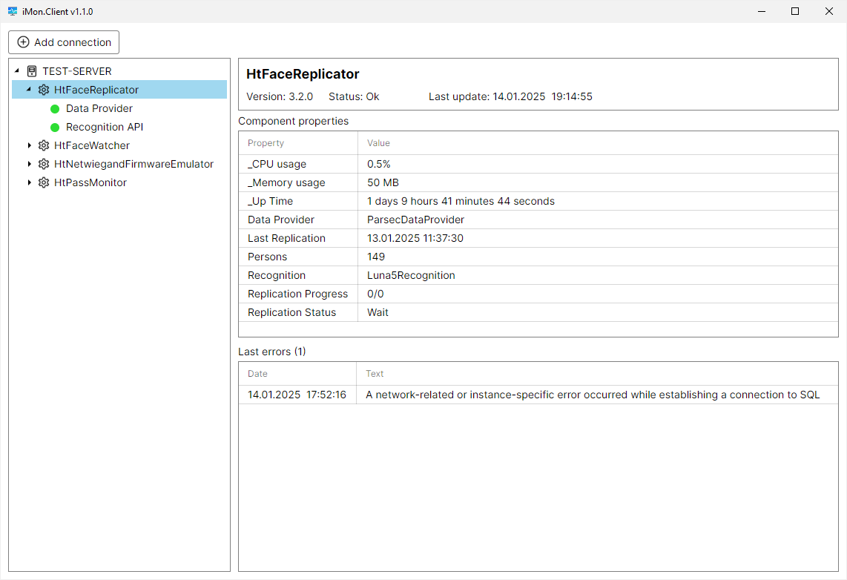Expand the HtFaceWatcher tree node
The image size is (847, 580).
click(x=30, y=145)
